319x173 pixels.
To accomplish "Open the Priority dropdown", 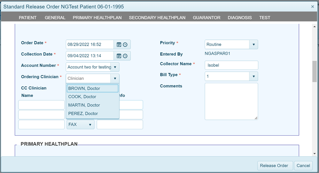I will coord(253,44).
